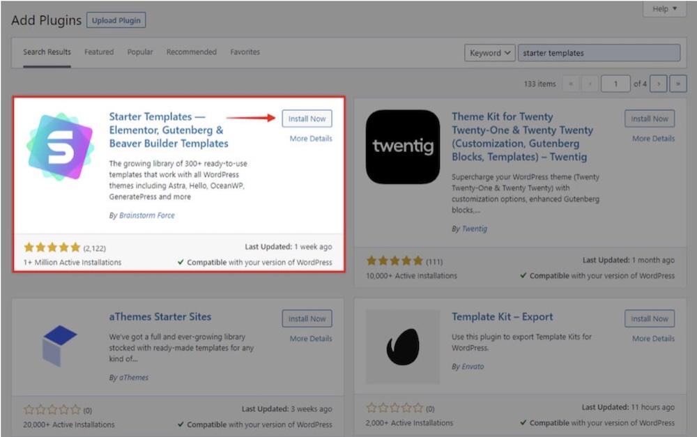Click the Envato Template Kit logo
The width and height of the screenshot is (697, 437).
pos(403,347)
